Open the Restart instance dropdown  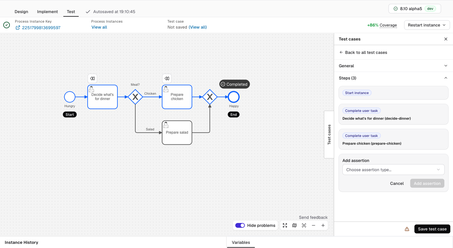coord(427,25)
